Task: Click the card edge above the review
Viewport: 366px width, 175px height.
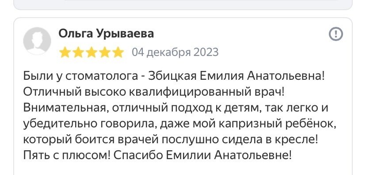Action: (x=183, y=18)
